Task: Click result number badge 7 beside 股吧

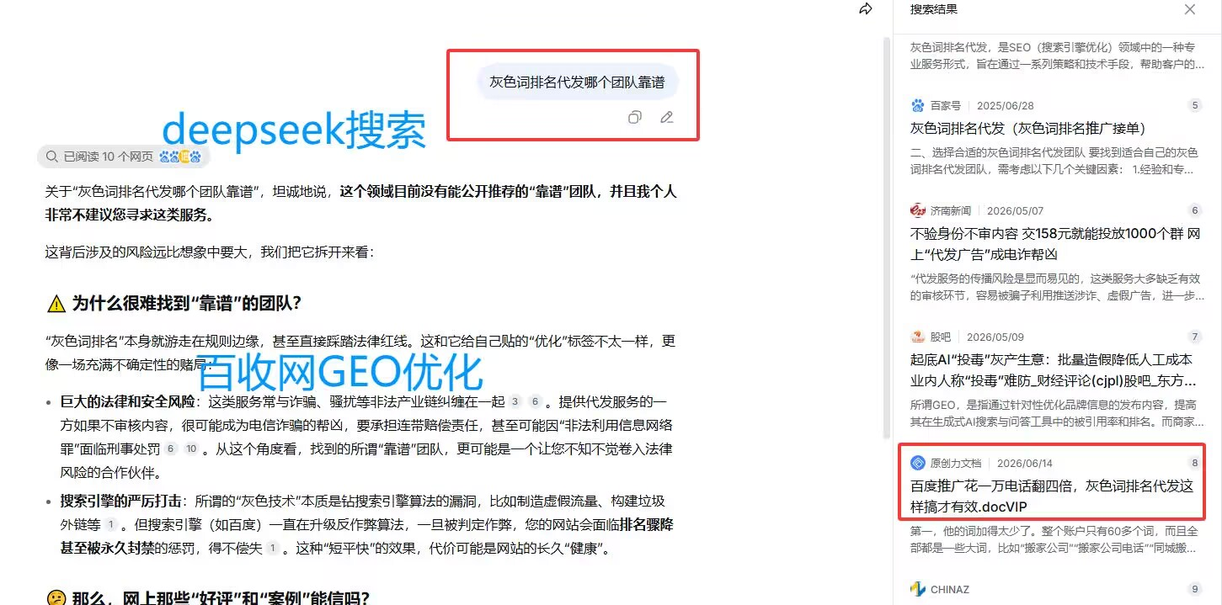Action: tap(1194, 337)
